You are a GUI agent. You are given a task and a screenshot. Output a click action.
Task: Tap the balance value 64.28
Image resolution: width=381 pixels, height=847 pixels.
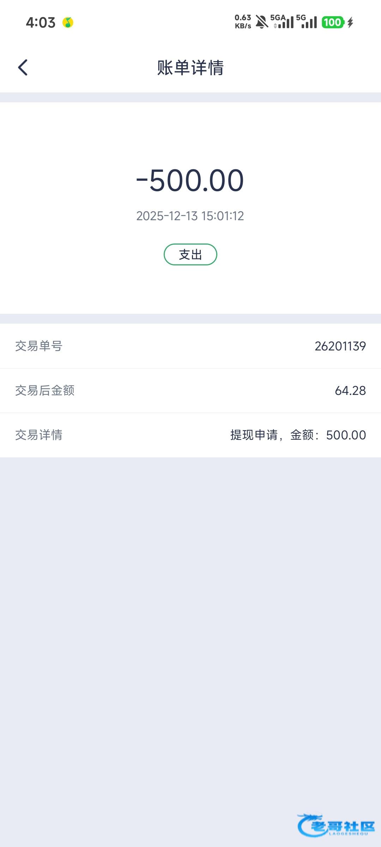350,391
